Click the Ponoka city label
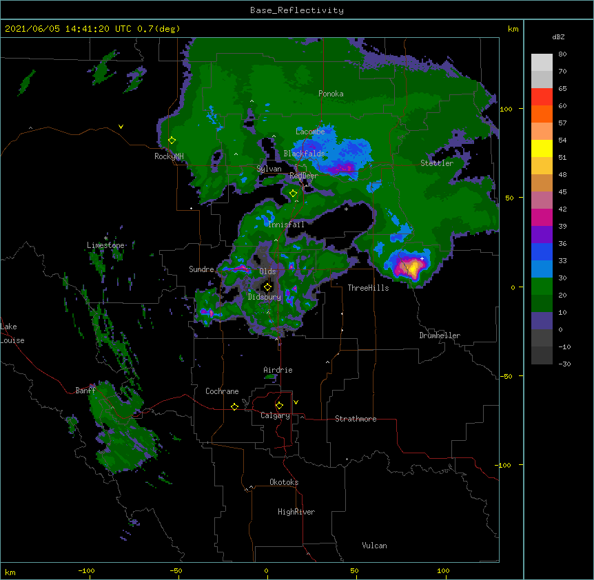 (x=331, y=94)
